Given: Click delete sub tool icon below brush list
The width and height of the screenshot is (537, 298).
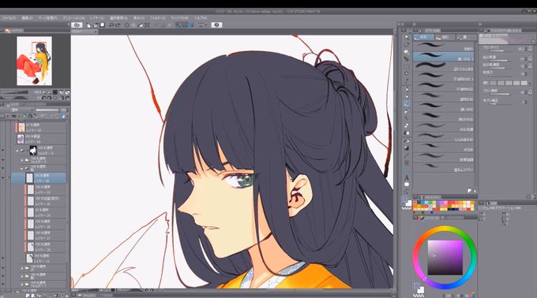Looking at the screenshot, I should point(475,191).
